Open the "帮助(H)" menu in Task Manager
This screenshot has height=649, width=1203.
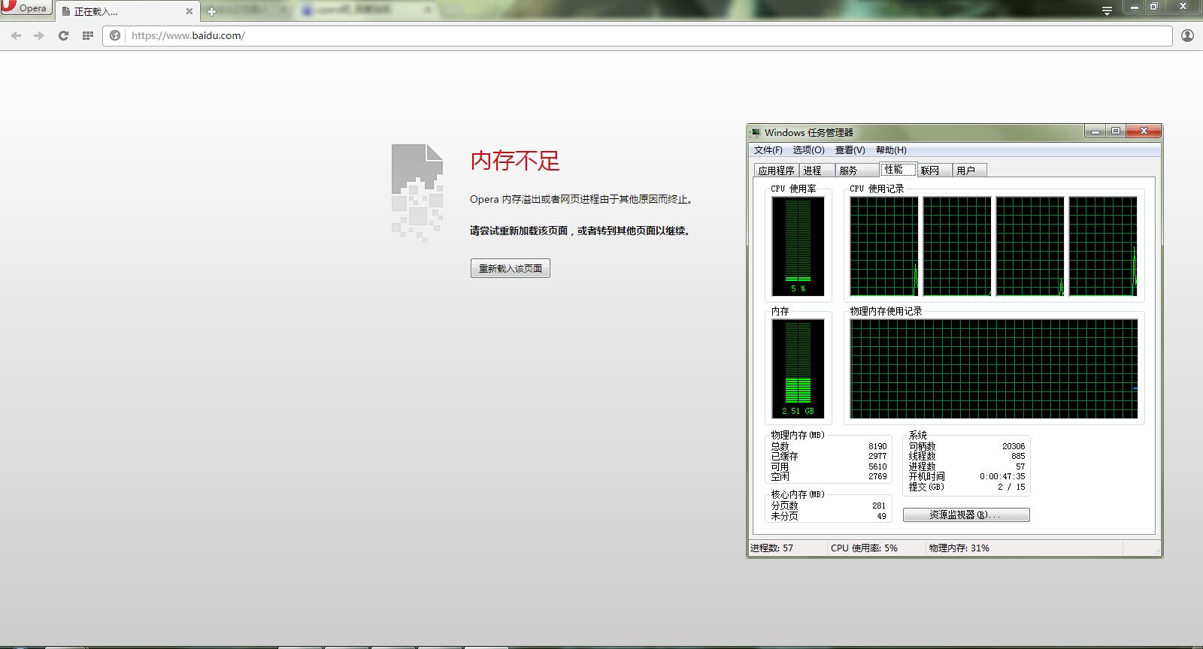[x=891, y=150]
